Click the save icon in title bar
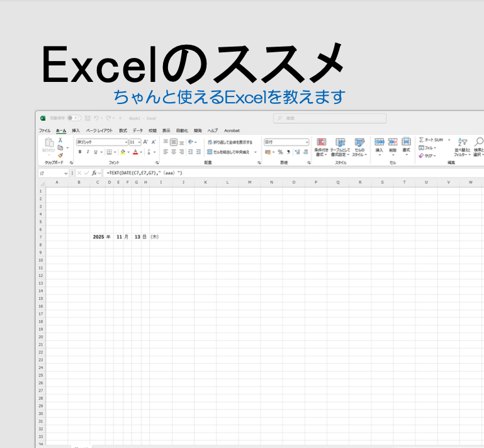 (87, 118)
